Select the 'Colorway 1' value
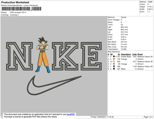 [14, 15]
